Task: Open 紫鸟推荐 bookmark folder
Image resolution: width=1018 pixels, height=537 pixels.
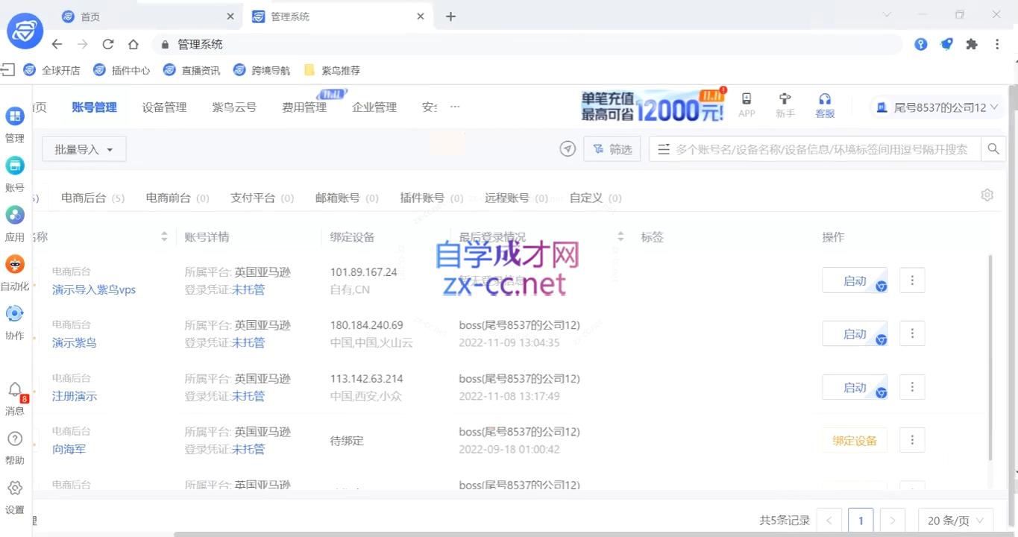Action: coord(333,70)
